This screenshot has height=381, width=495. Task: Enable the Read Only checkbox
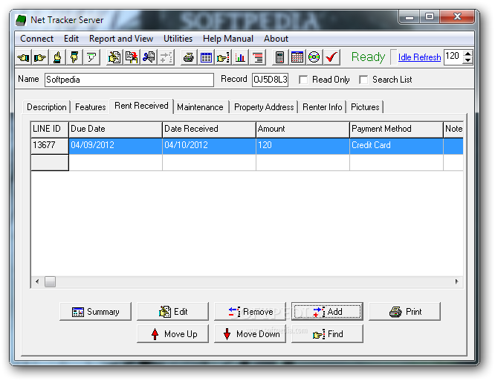click(303, 80)
